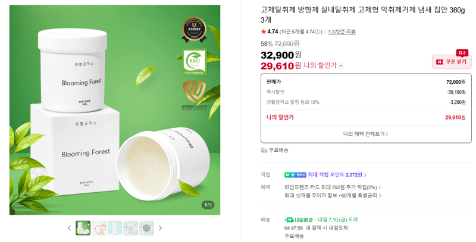Click the red star rating icon
The height and width of the screenshot is (242, 476).
point(264,31)
